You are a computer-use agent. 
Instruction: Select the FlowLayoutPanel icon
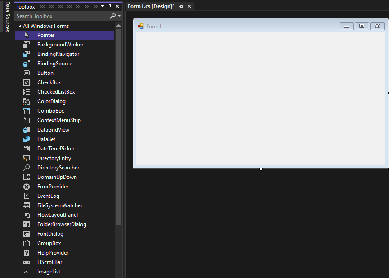[x=27, y=215]
